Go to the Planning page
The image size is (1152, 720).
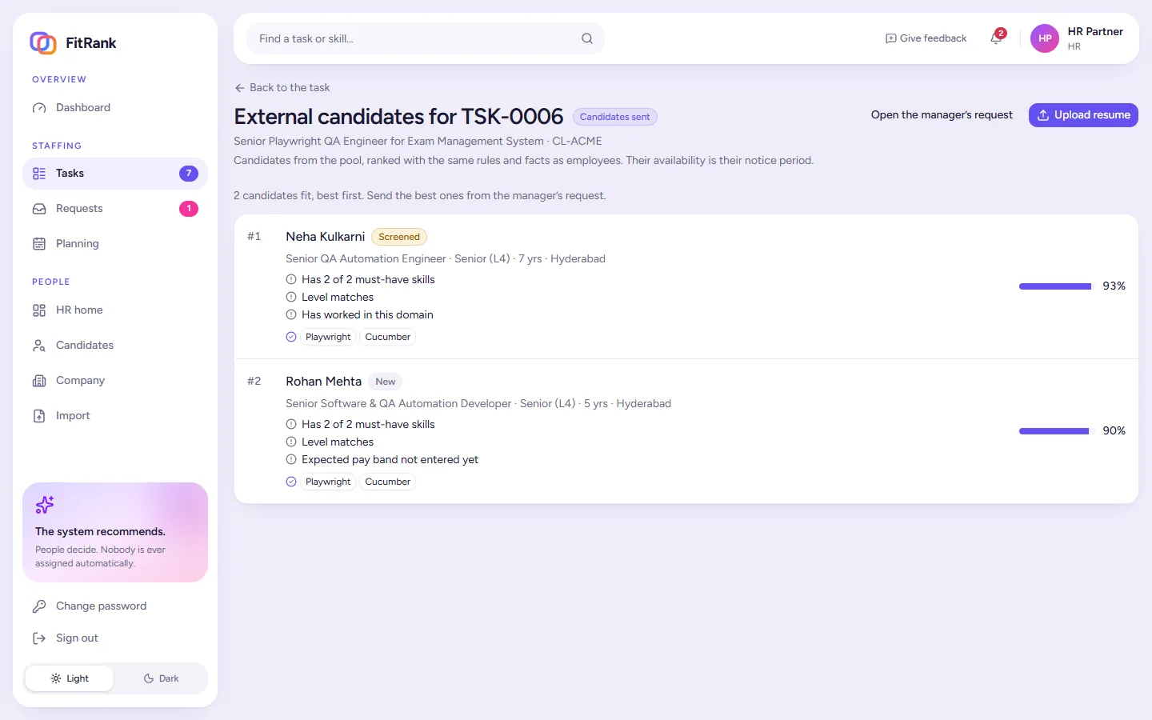[x=115, y=244]
